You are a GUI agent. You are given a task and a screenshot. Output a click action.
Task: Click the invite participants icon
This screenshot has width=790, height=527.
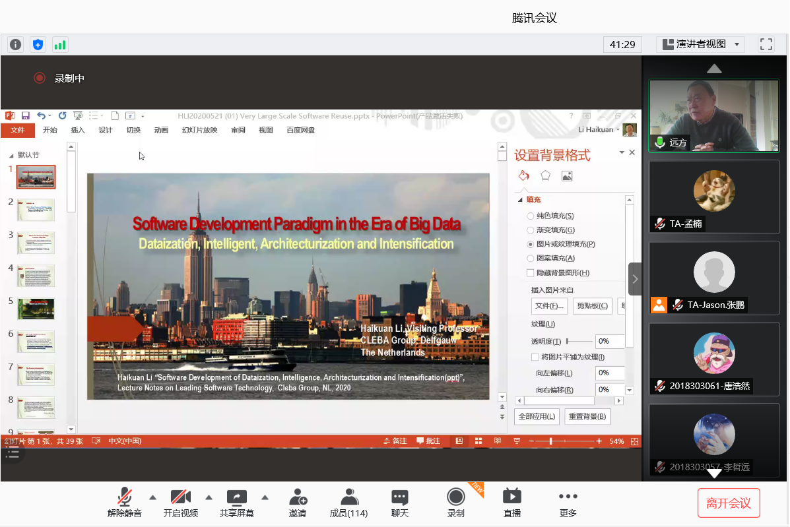[x=298, y=497]
